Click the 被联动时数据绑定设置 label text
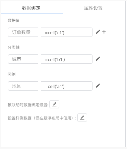The width and height of the screenshot is (127, 149). pyautogui.click(x=28, y=105)
